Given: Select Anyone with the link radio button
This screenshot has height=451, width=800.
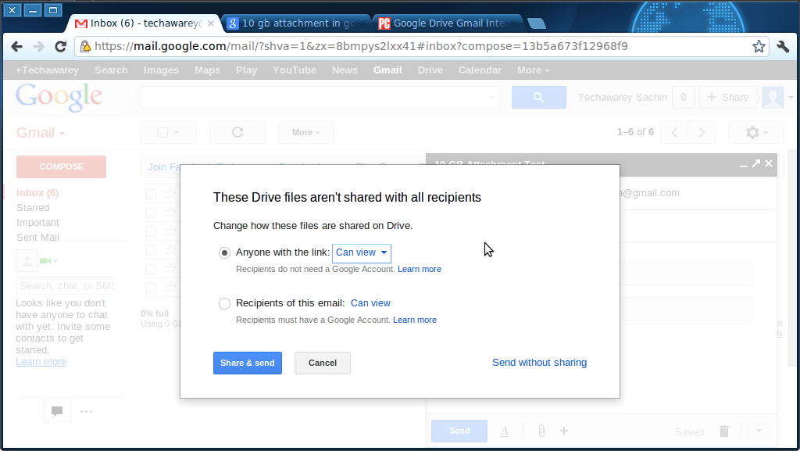Looking at the screenshot, I should [x=224, y=252].
